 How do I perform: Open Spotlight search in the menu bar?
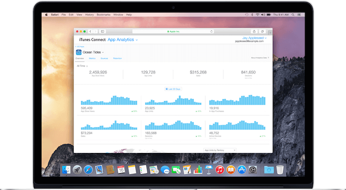pos(293,15)
